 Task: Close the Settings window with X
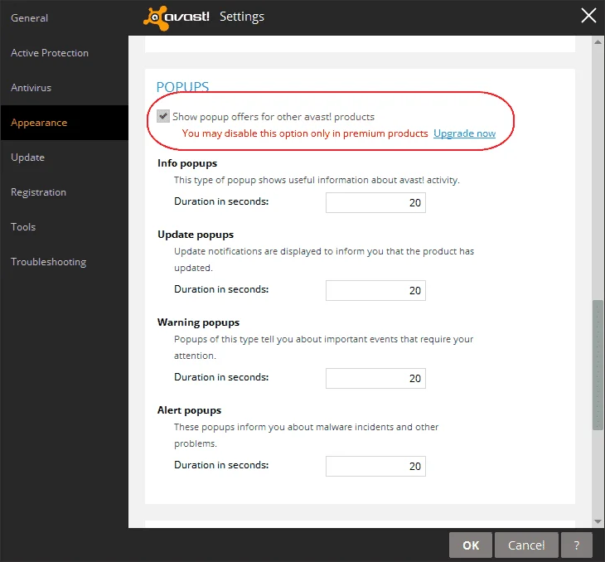coord(588,16)
